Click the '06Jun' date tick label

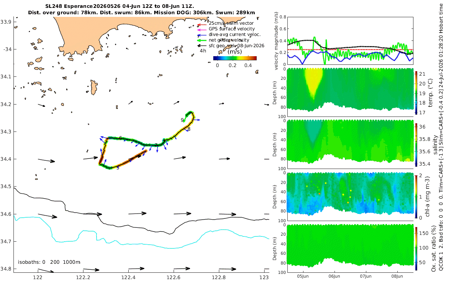[x=334, y=277]
